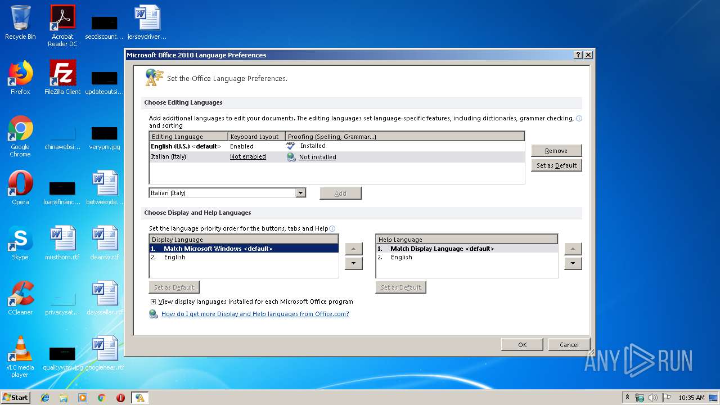Select the mustborn.rtf document icon

click(62, 243)
